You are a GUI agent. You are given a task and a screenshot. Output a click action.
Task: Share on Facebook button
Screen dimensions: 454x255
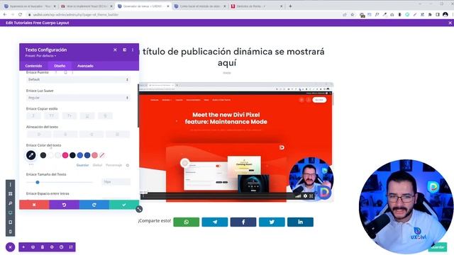pos(243,222)
